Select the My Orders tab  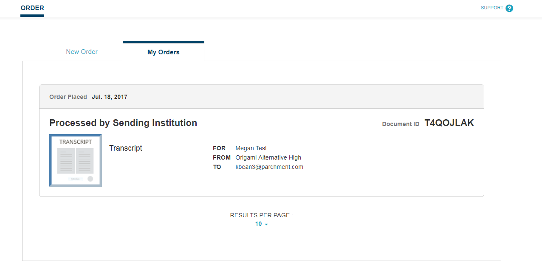tap(164, 52)
